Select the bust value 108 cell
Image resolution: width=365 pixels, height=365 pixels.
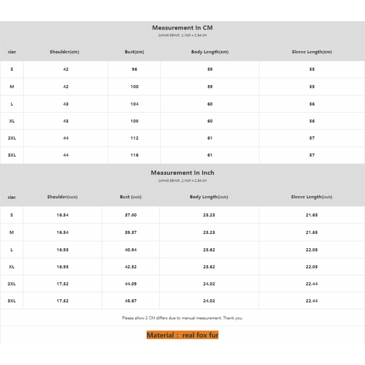click(x=134, y=121)
